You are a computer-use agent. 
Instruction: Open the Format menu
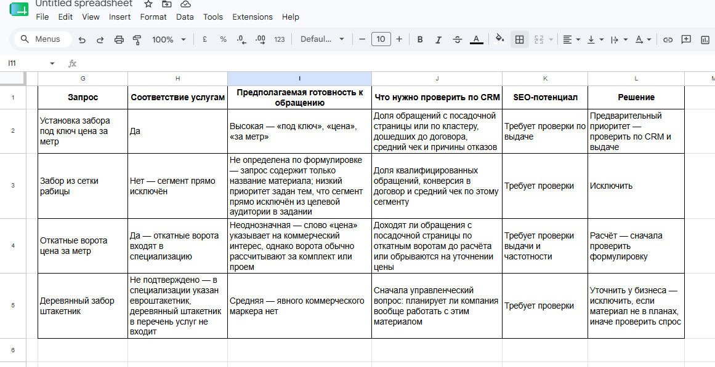pyautogui.click(x=153, y=17)
